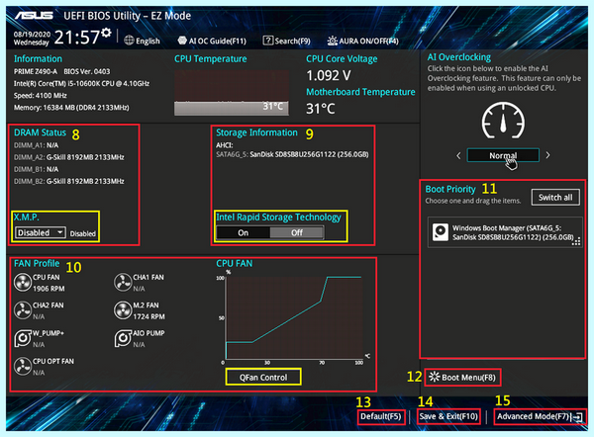Select the Normal overclocking mode box
Screen dimensions: 594x437
coord(503,155)
